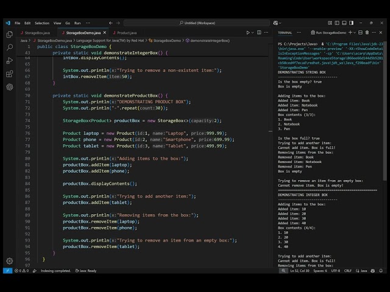This screenshot has width=390, height=292.
Task: Click Java folder in the breadcrumb
Action: (24, 41)
